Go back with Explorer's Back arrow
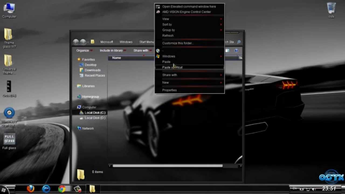Screen dimensions: 345x194 point(76,42)
